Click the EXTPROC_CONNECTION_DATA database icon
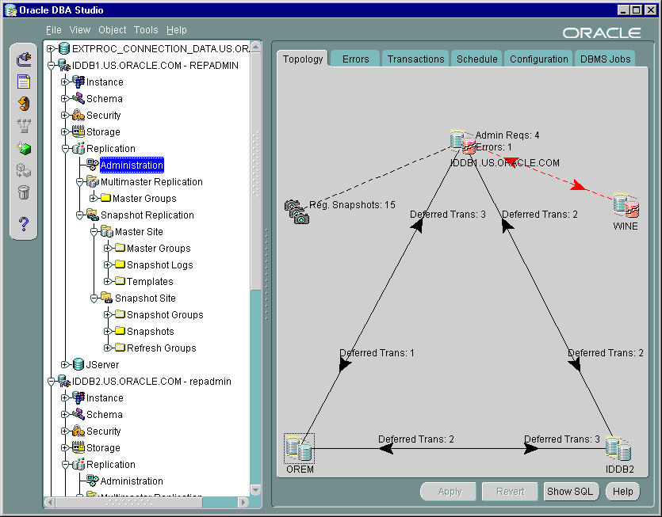662x517 pixels. pos(64,48)
